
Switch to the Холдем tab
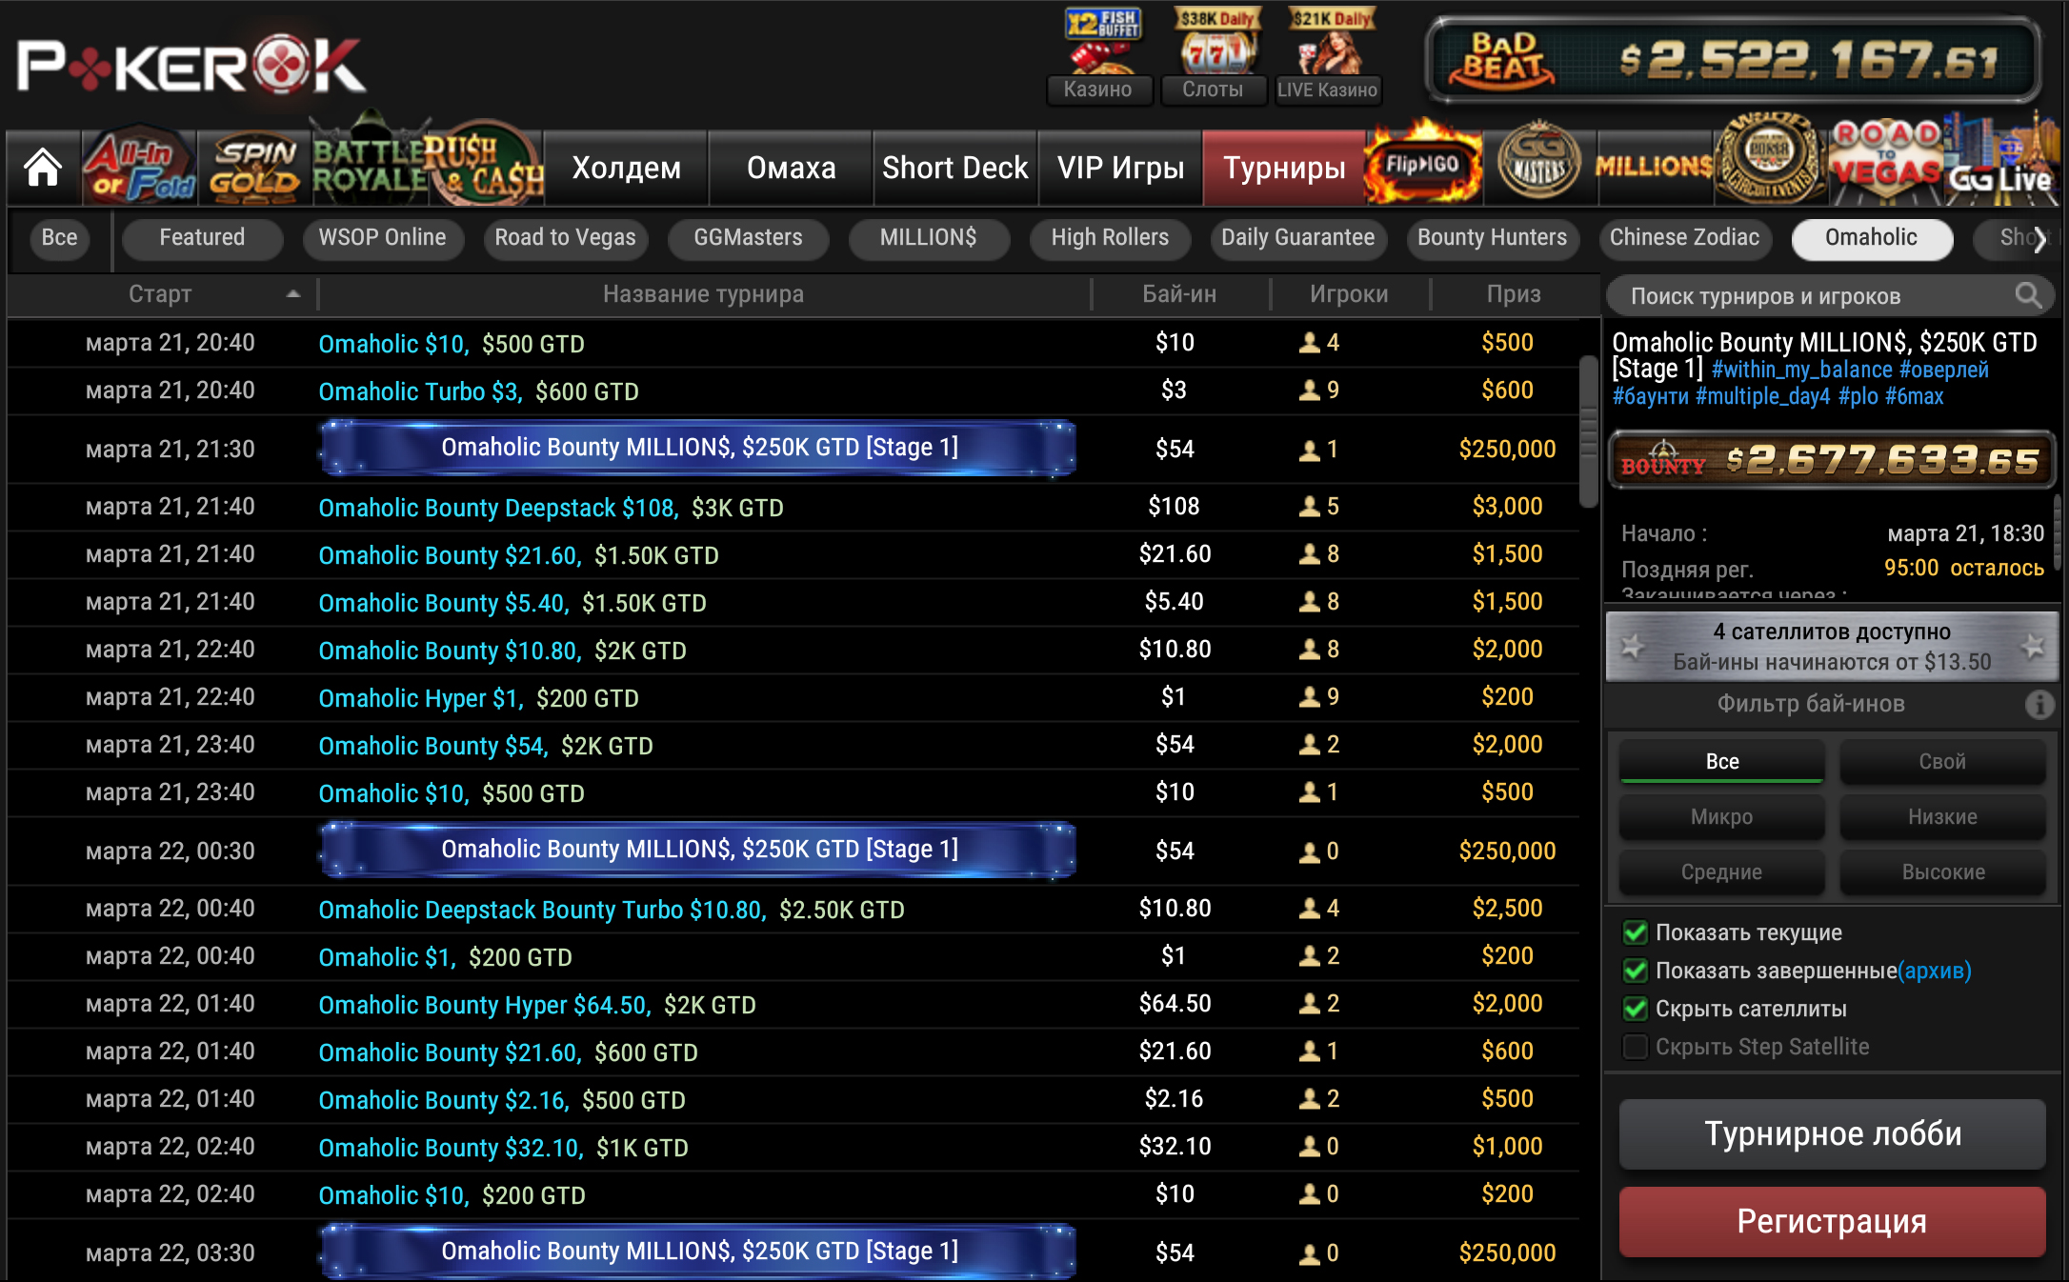(x=627, y=168)
